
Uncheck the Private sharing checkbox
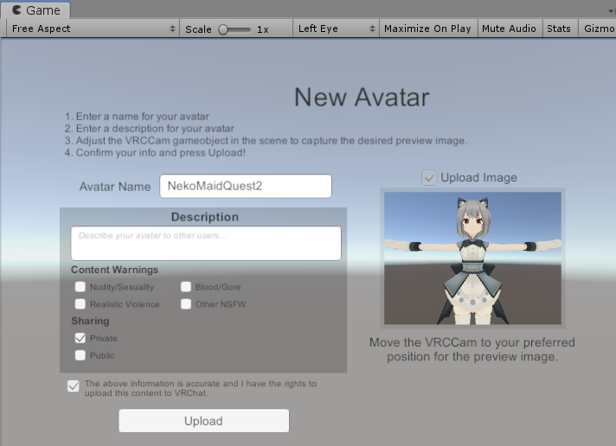pos(80,338)
